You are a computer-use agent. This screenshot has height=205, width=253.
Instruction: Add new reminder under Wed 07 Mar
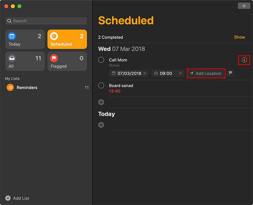tap(101, 102)
